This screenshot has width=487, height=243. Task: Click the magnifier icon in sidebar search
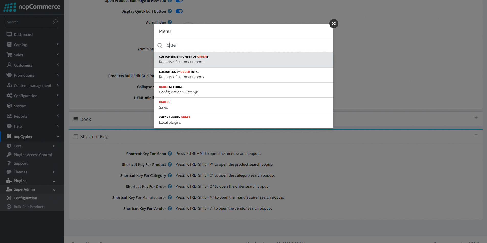(55, 22)
